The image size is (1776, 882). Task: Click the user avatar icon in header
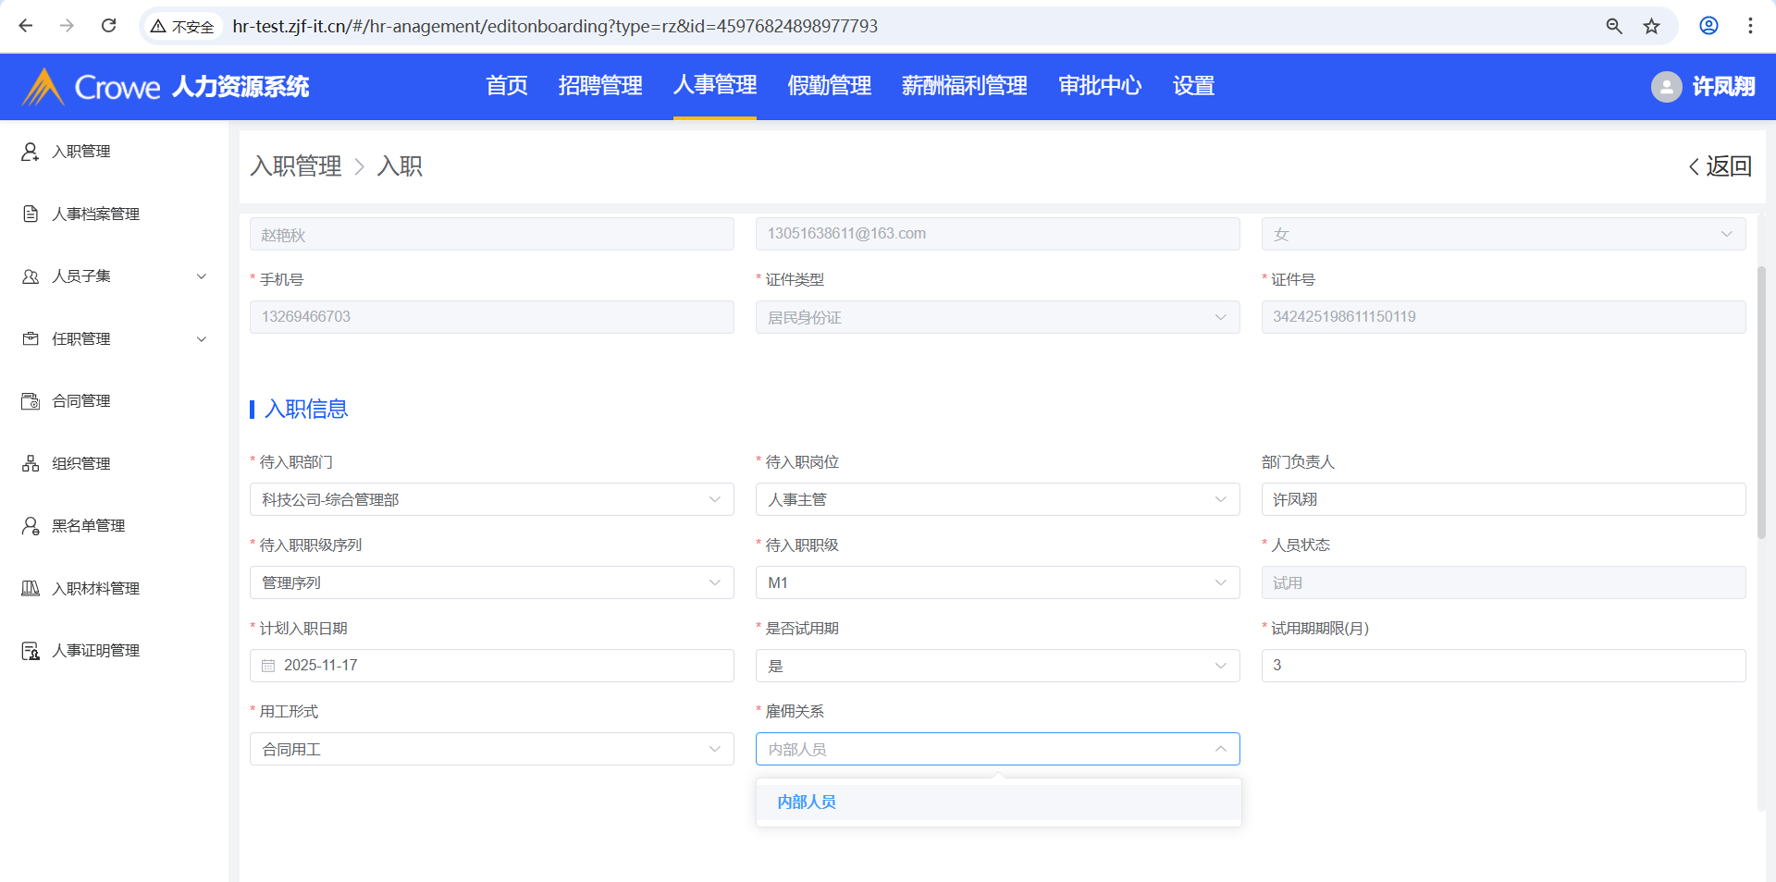pos(1666,87)
